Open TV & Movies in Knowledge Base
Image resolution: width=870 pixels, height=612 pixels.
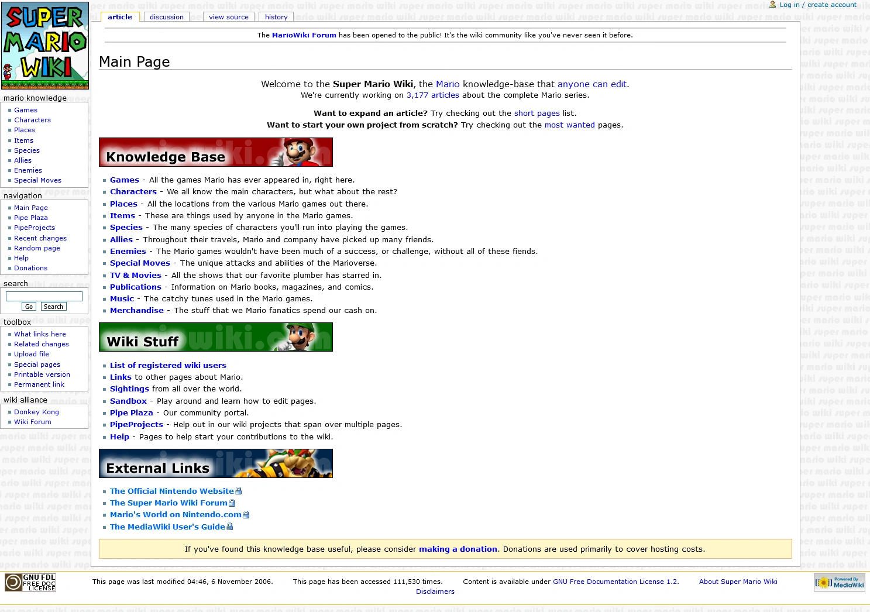[x=136, y=276]
